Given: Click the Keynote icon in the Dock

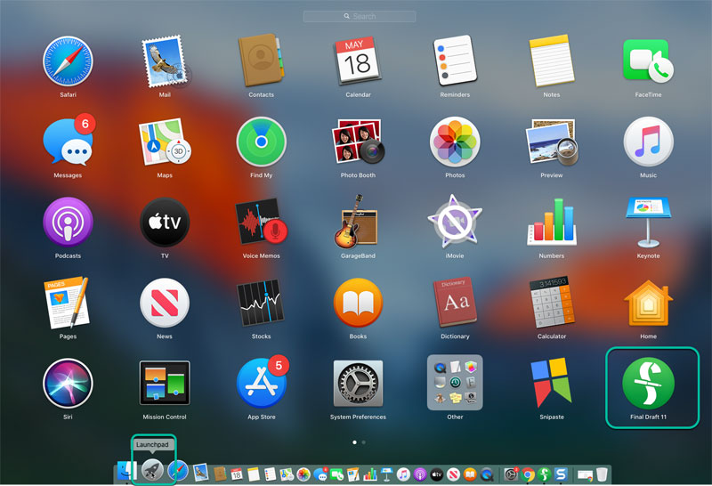Looking at the screenshot, I should tap(386, 474).
